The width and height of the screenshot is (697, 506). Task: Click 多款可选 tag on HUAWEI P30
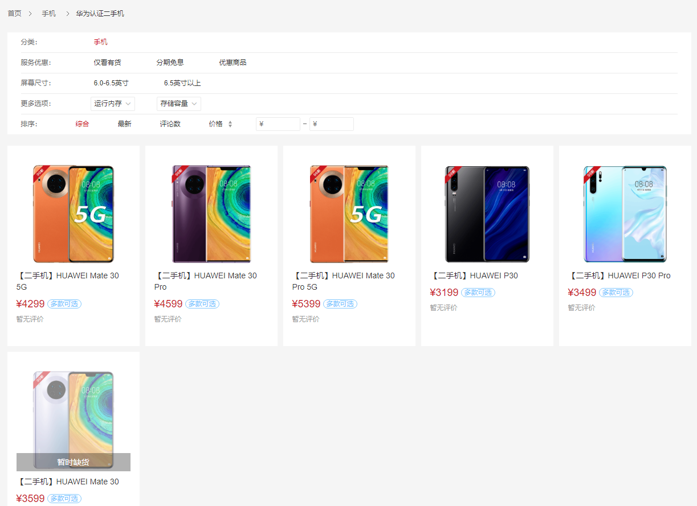[x=478, y=292]
